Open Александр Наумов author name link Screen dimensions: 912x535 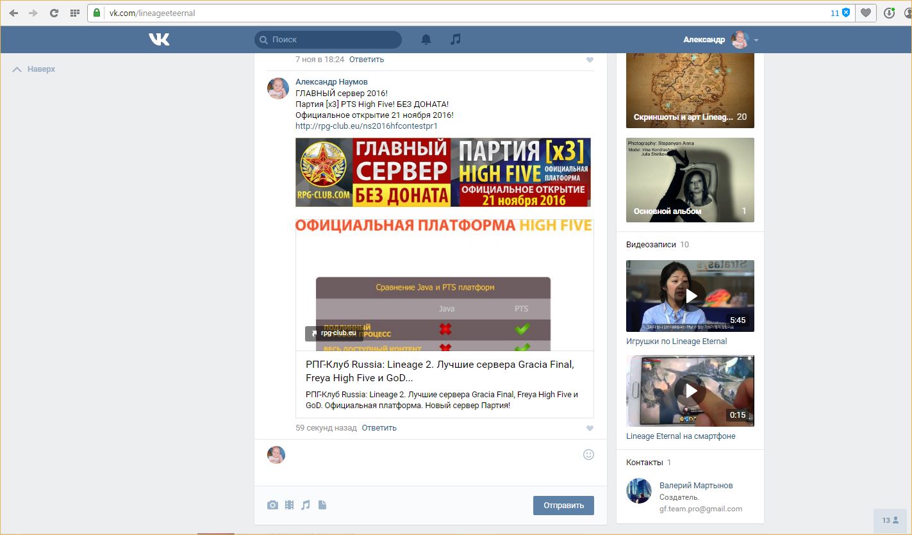[x=331, y=82]
